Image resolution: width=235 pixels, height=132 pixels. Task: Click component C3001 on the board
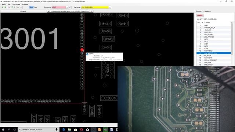pos(109,98)
